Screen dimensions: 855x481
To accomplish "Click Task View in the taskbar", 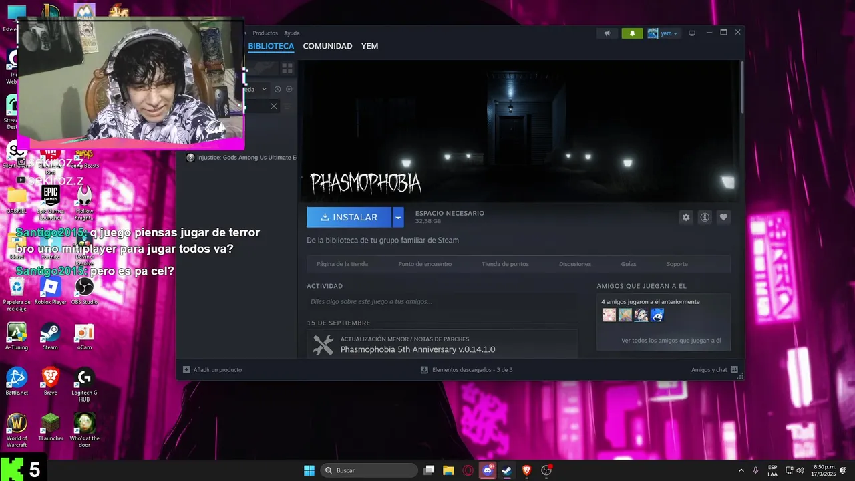I will [x=430, y=470].
